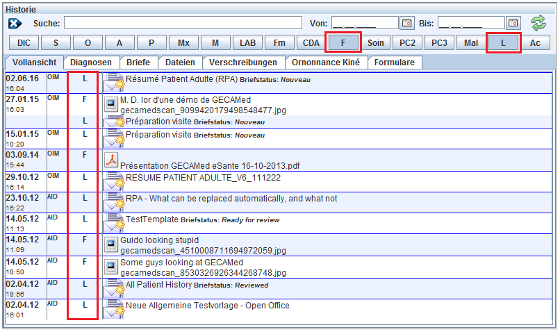
Task: Open the calendar picker beside Von date
Action: coord(408,23)
